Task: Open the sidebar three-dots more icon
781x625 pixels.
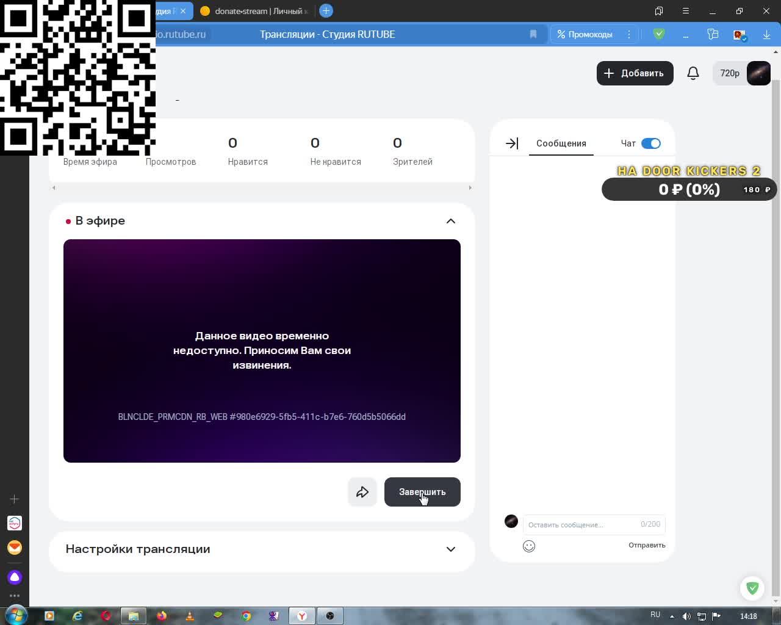Action: [15, 596]
